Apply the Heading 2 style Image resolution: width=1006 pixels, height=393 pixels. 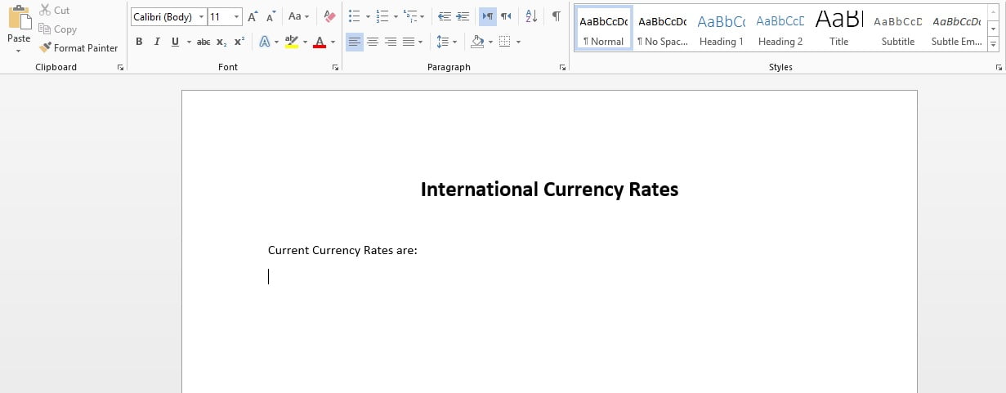pyautogui.click(x=780, y=29)
